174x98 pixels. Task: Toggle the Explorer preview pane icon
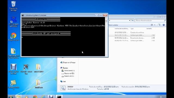[x=159, y=25]
